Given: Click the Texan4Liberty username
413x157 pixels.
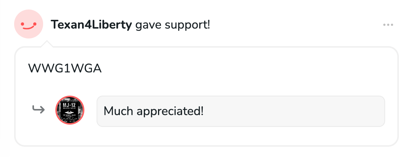Looking at the screenshot, I should coord(91,25).
